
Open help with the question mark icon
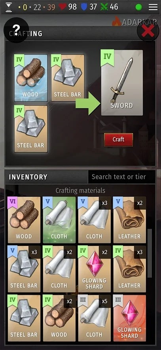pyautogui.click(x=16, y=30)
